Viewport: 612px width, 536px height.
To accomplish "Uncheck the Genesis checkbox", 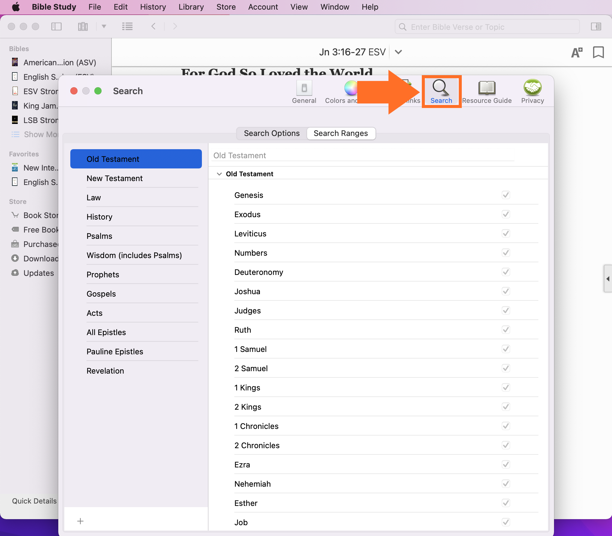I will [506, 195].
